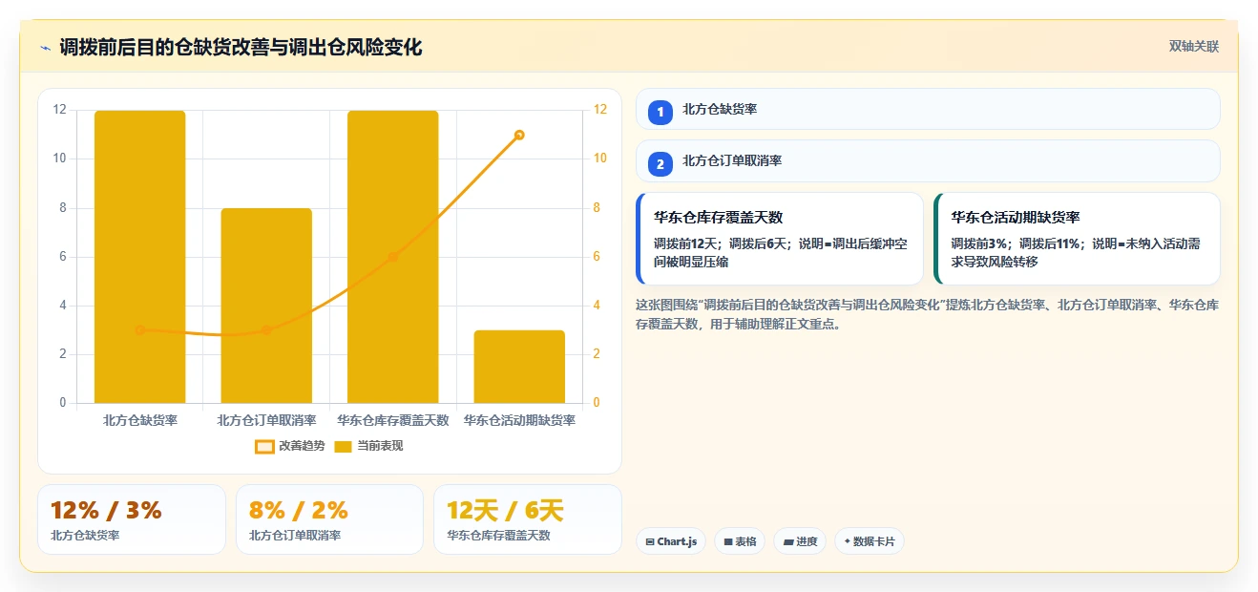The height and width of the screenshot is (592, 1258).
Task: Click the 数据卡片 tag chip
Action: pos(869,541)
